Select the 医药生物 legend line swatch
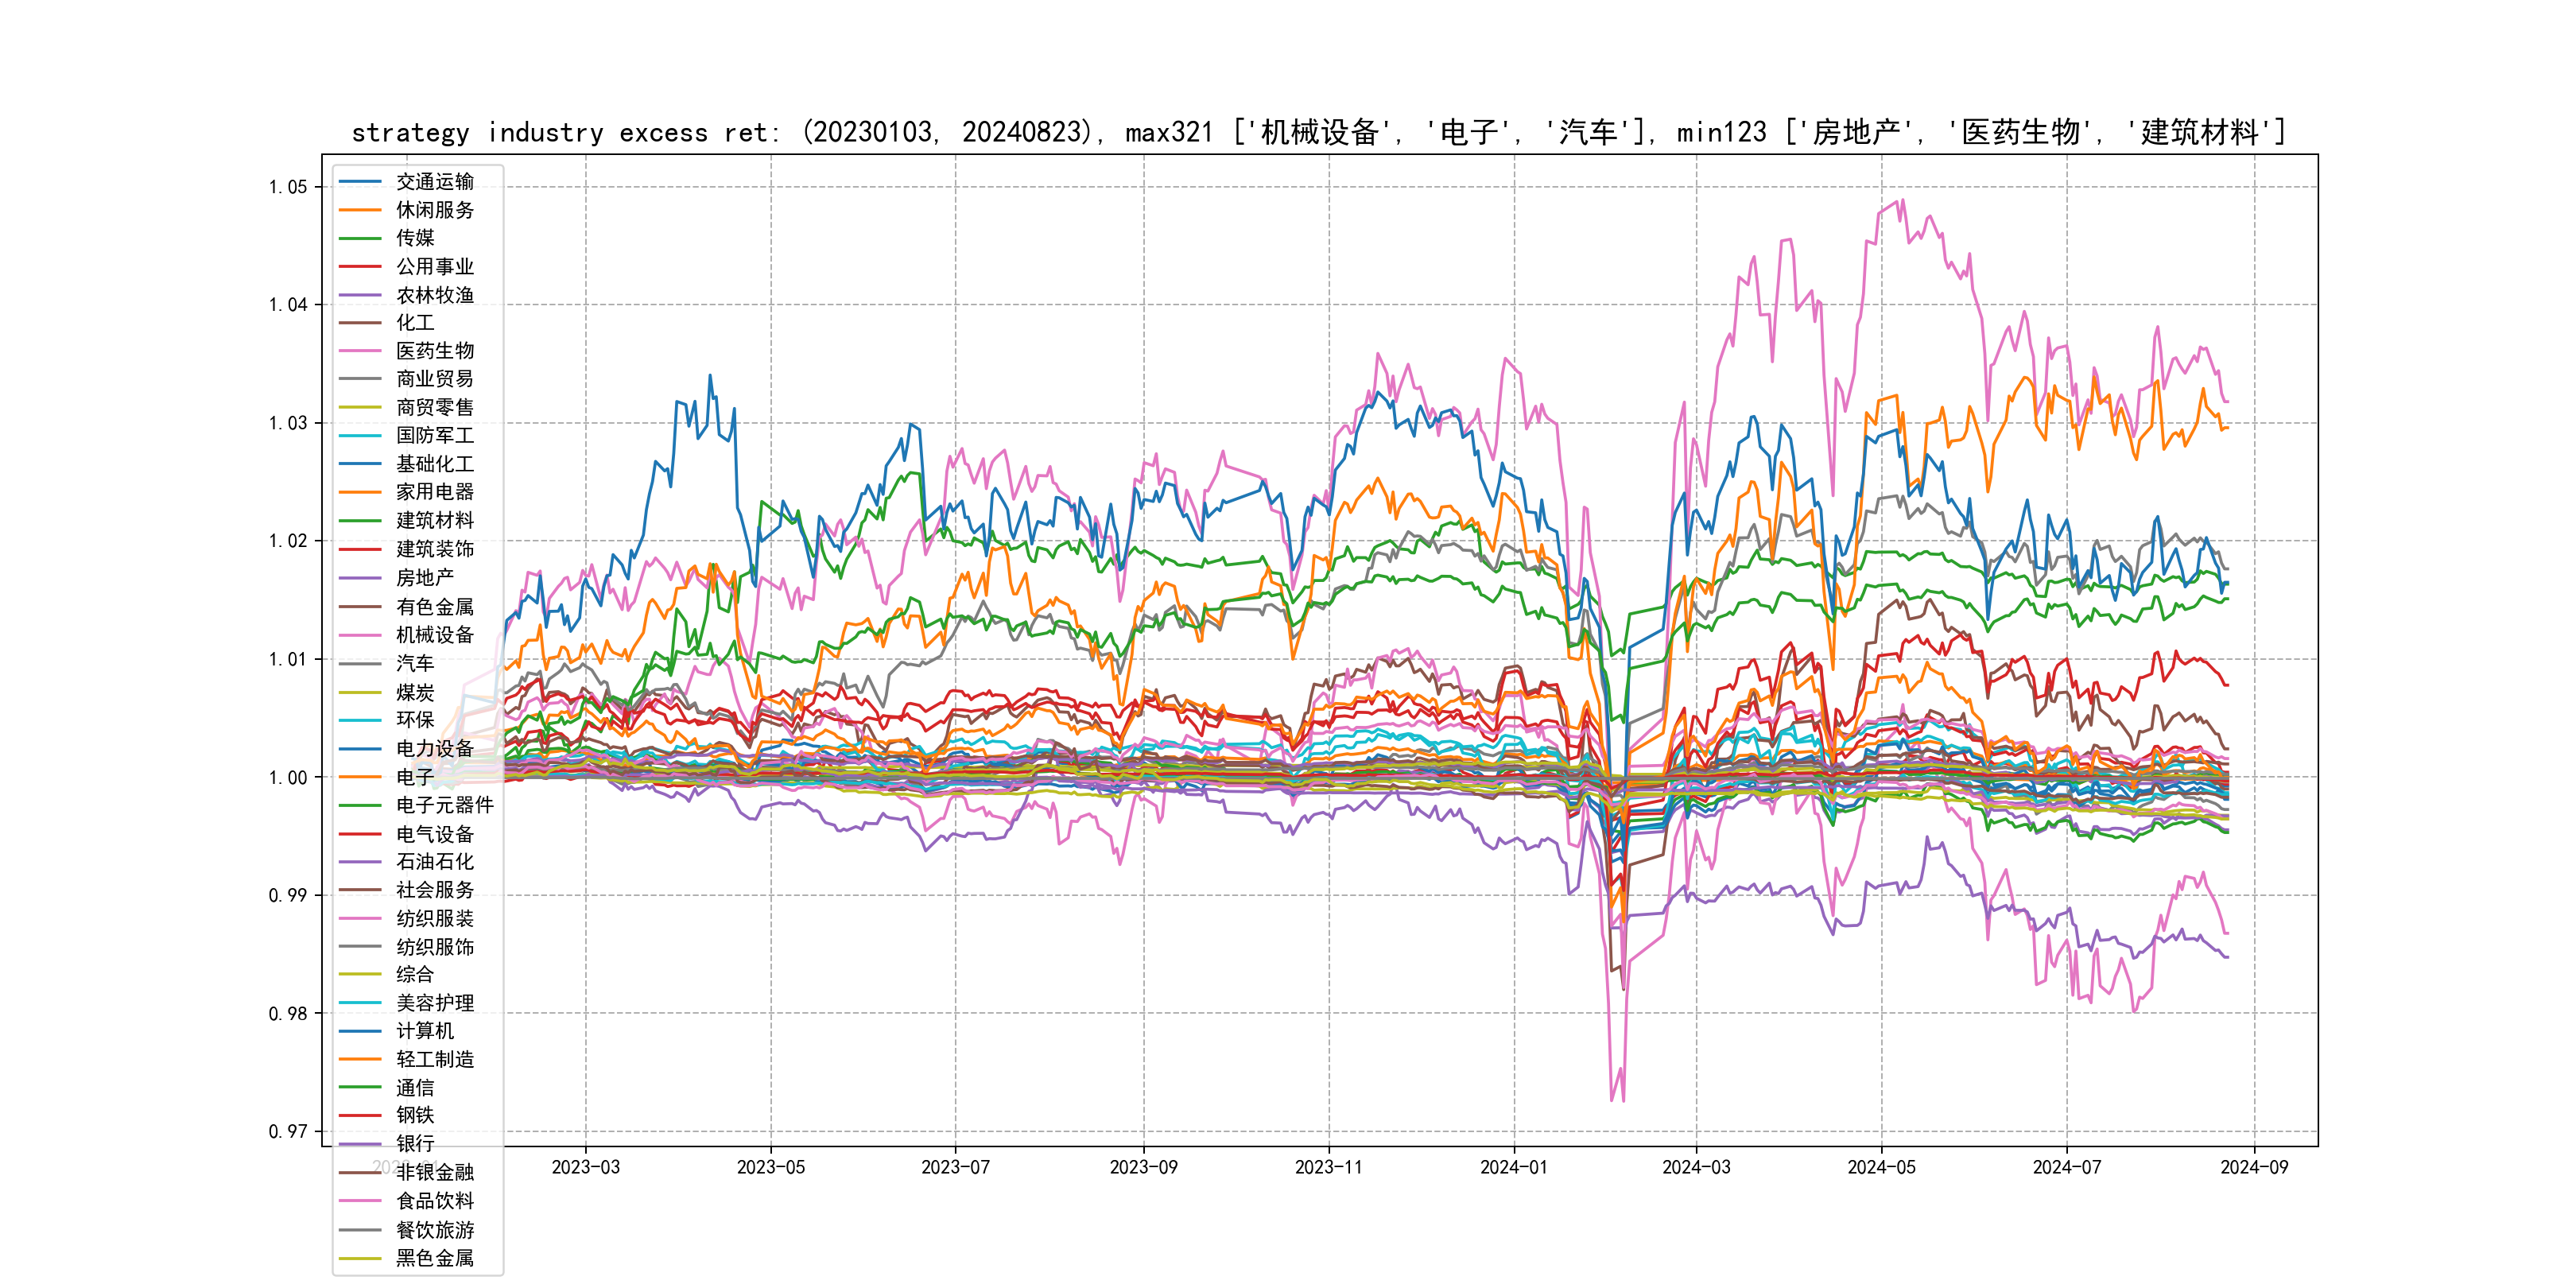The image size is (2576, 1288). pyautogui.click(x=360, y=351)
